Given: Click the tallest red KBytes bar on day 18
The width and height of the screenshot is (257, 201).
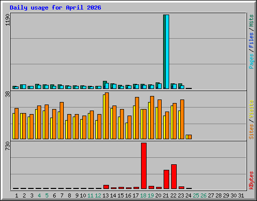Looking at the screenshot, I should [x=144, y=166].
